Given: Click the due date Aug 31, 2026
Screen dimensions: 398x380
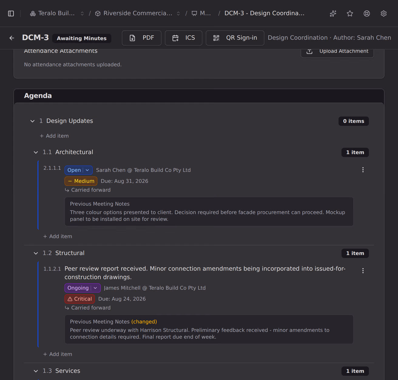Looking at the screenshot, I should click(124, 181).
